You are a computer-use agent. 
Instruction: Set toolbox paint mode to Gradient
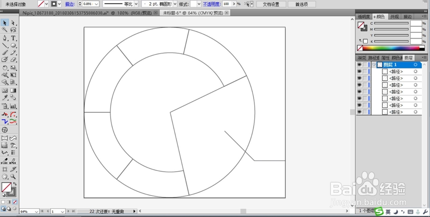point(9,202)
